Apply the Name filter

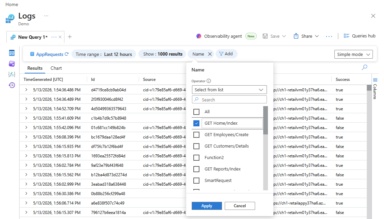pyautogui.click(x=207, y=206)
